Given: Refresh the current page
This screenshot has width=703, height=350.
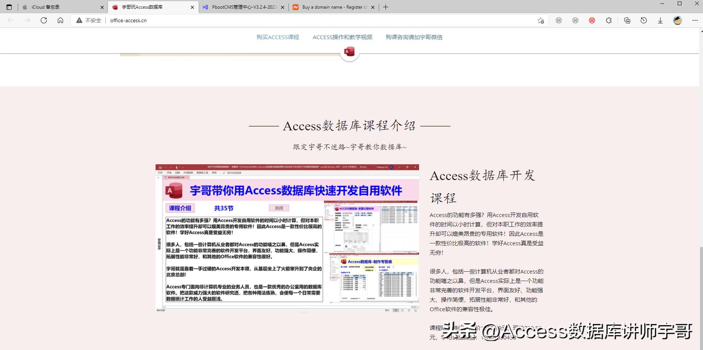Looking at the screenshot, I should point(44,20).
